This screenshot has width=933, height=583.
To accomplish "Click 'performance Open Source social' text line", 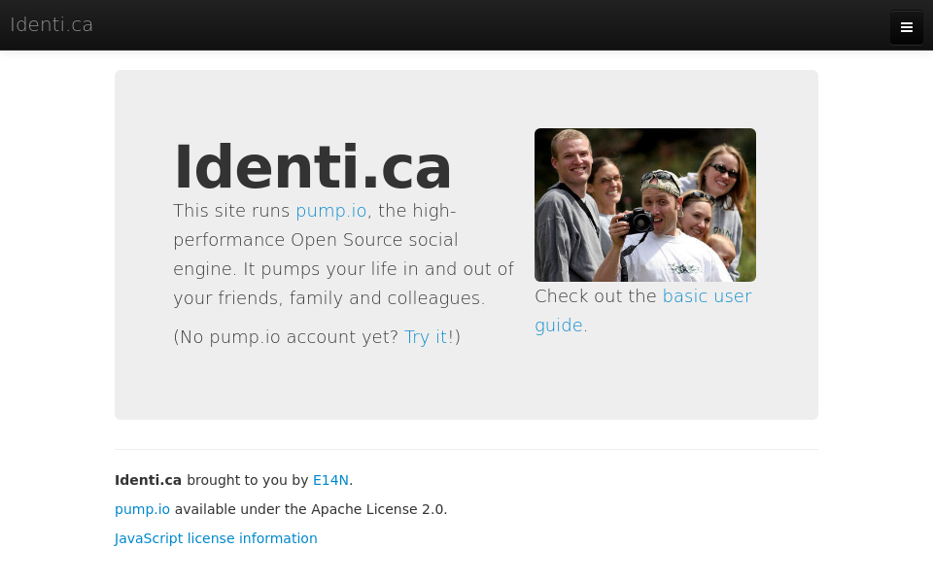I will pyautogui.click(x=315, y=240).
